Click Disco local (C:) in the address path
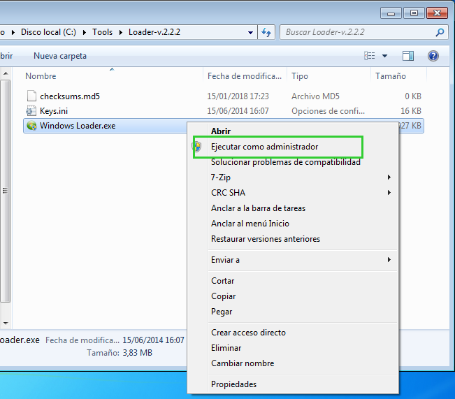This screenshot has width=455, height=399. [48, 32]
